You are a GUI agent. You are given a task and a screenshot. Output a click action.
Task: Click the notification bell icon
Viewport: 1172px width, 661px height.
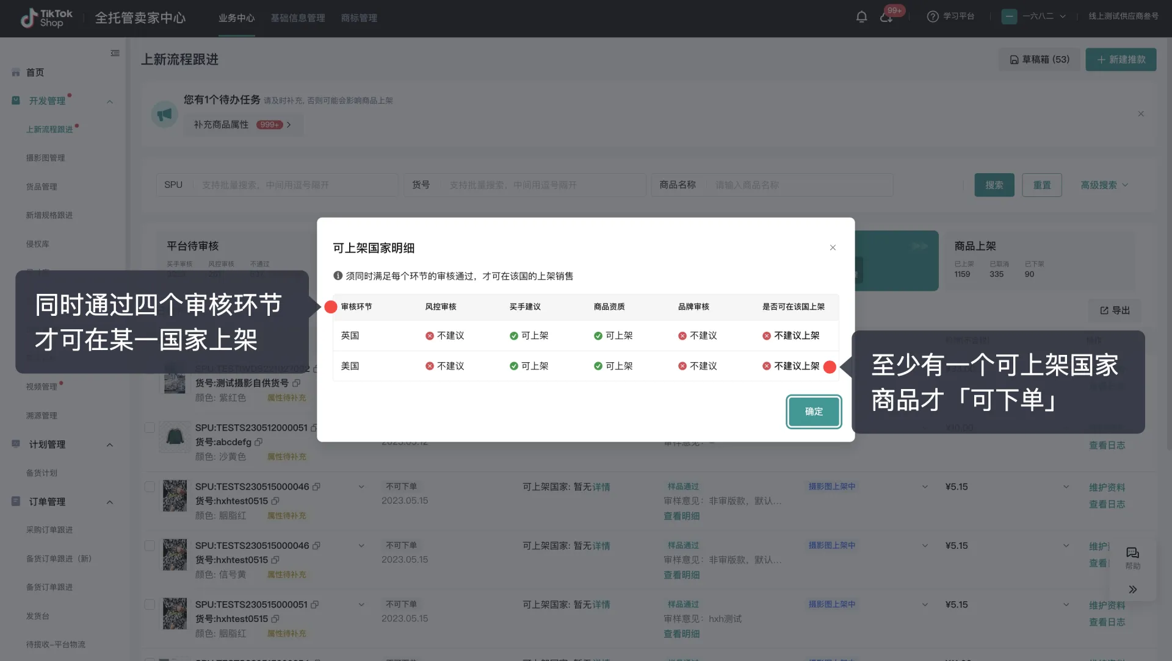coord(861,17)
